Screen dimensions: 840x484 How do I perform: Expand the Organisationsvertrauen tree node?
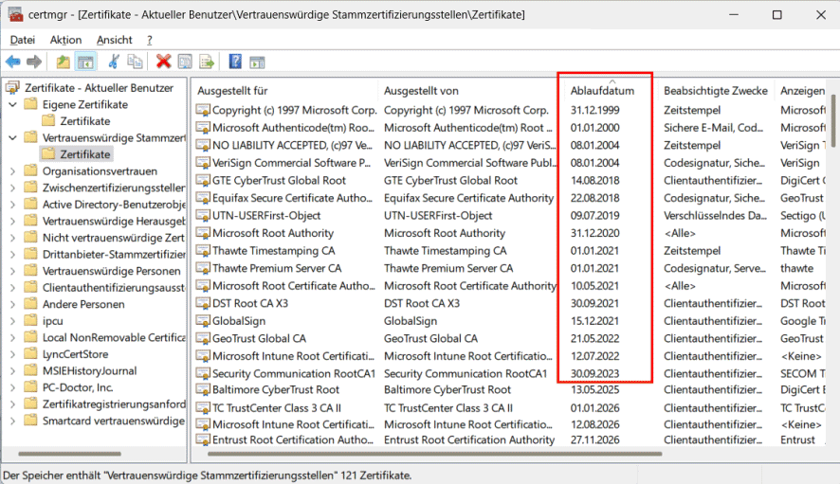12,171
